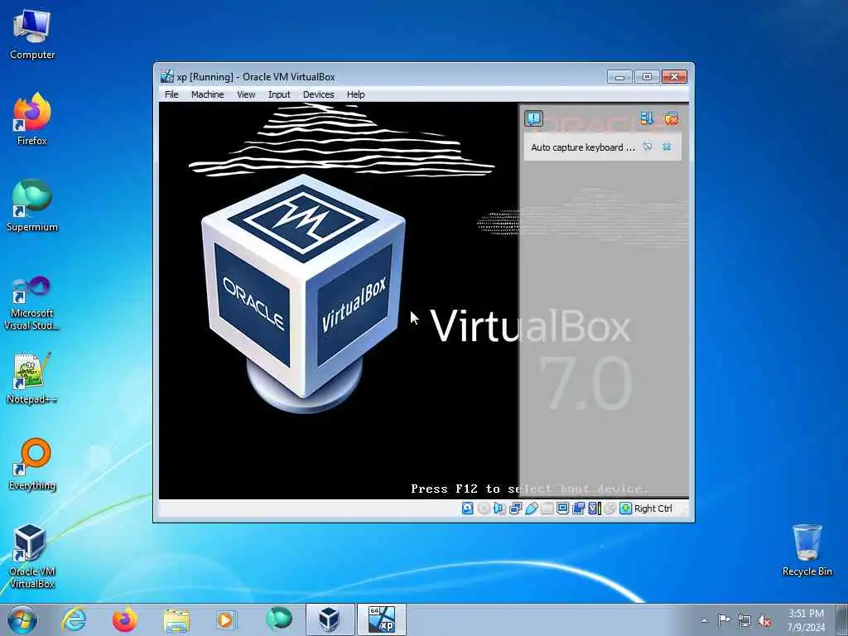Open the Windows Start menu orb
Image resolution: width=848 pixels, height=636 pixels.
22,619
